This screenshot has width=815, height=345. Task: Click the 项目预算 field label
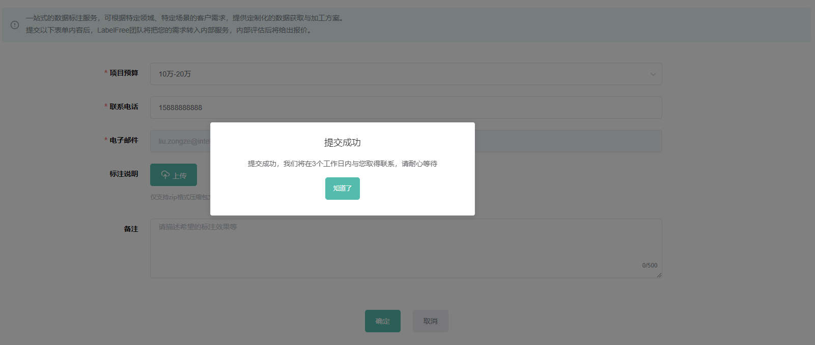124,73
